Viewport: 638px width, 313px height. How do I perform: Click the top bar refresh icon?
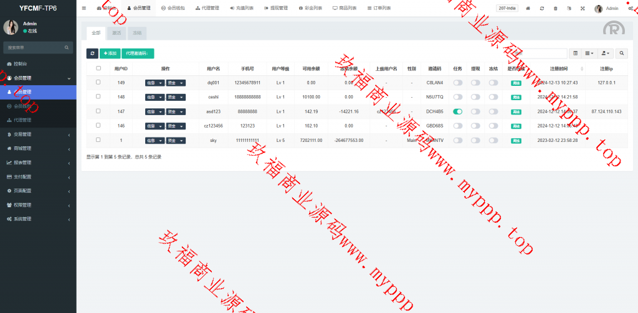(542, 9)
